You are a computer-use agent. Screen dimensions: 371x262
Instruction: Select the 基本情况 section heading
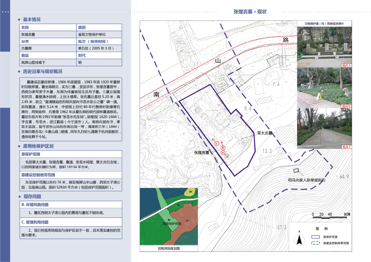32,19
